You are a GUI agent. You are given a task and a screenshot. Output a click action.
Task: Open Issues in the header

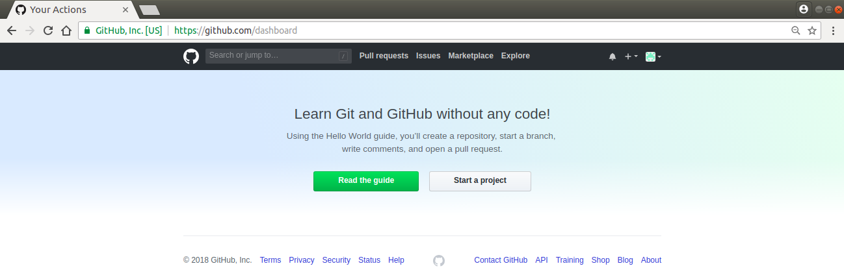point(428,56)
